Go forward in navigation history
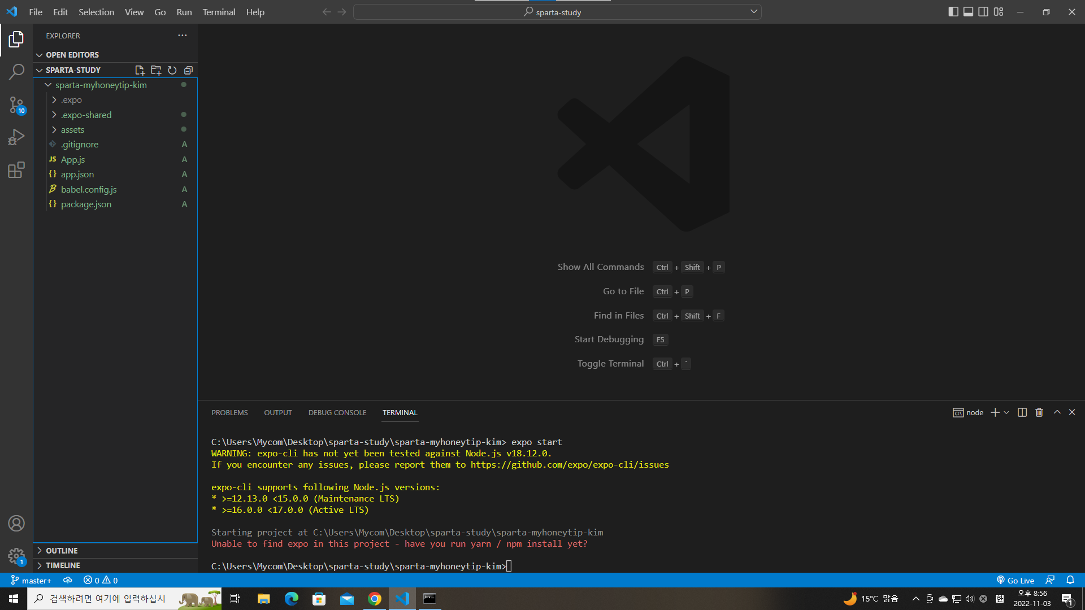The height and width of the screenshot is (610, 1085). 342,12
